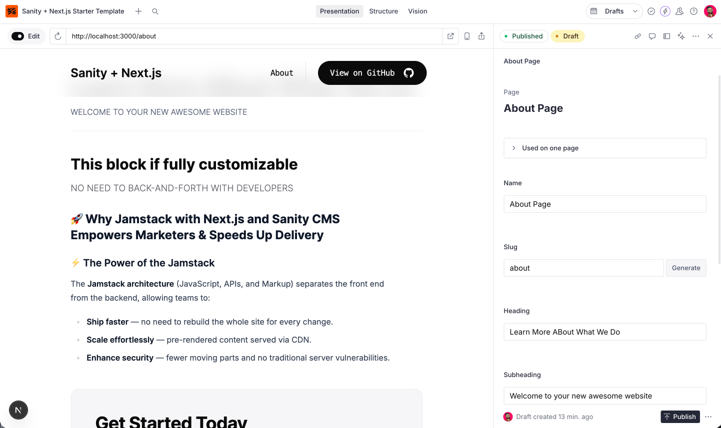721x428 pixels.
Task: Switch preview to mobile viewport
Action: [x=466, y=36]
